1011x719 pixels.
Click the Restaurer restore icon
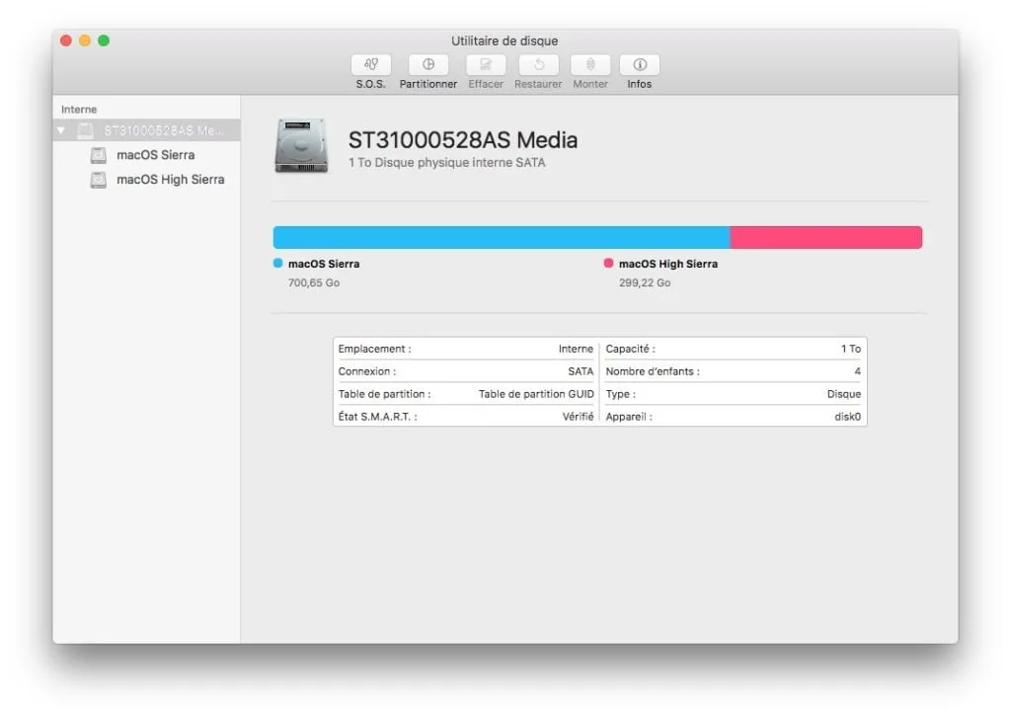coord(538,64)
